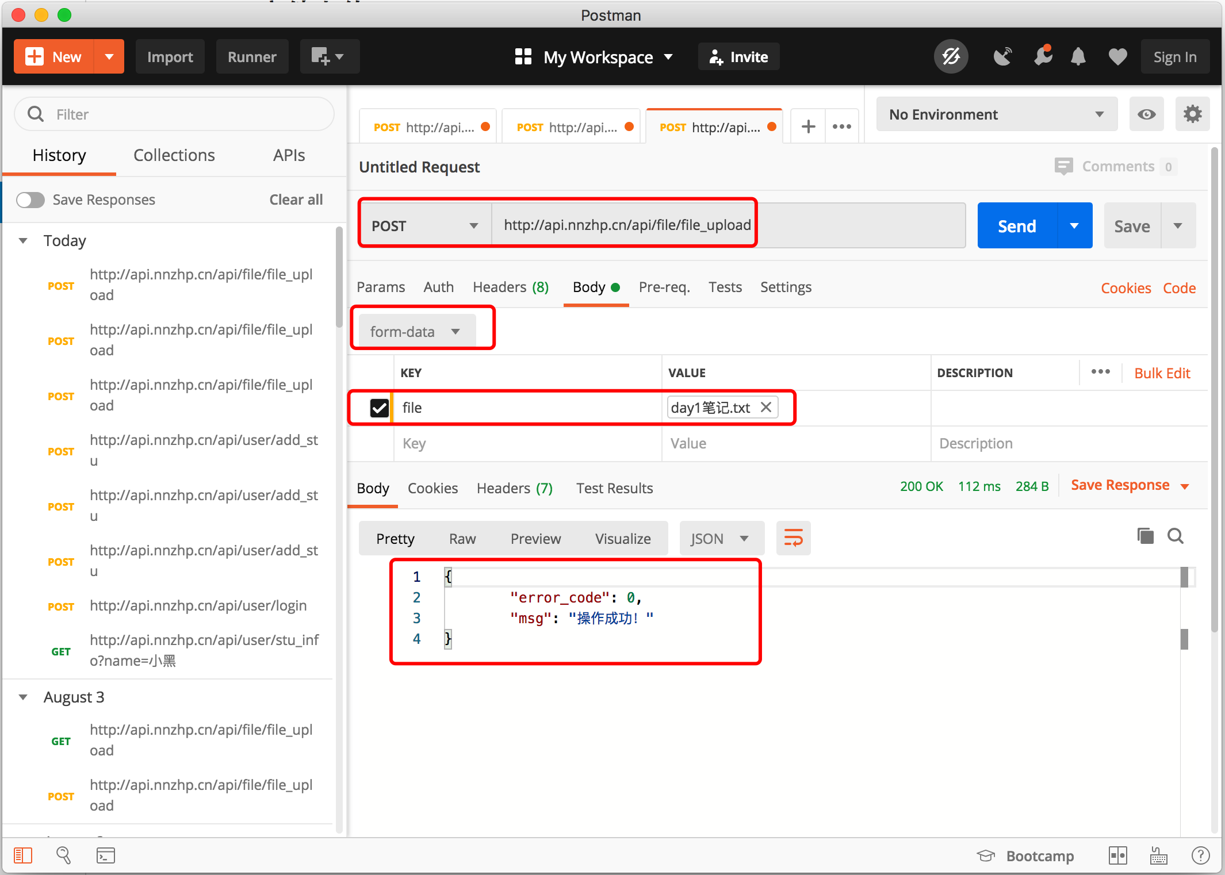Viewport: 1225px width, 875px height.
Task: Click the satellite capture requests icon
Action: [x=1002, y=57]
